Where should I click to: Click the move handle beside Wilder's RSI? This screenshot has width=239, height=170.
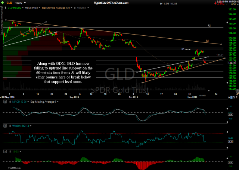pyautogui.click(x=10, y=126)
